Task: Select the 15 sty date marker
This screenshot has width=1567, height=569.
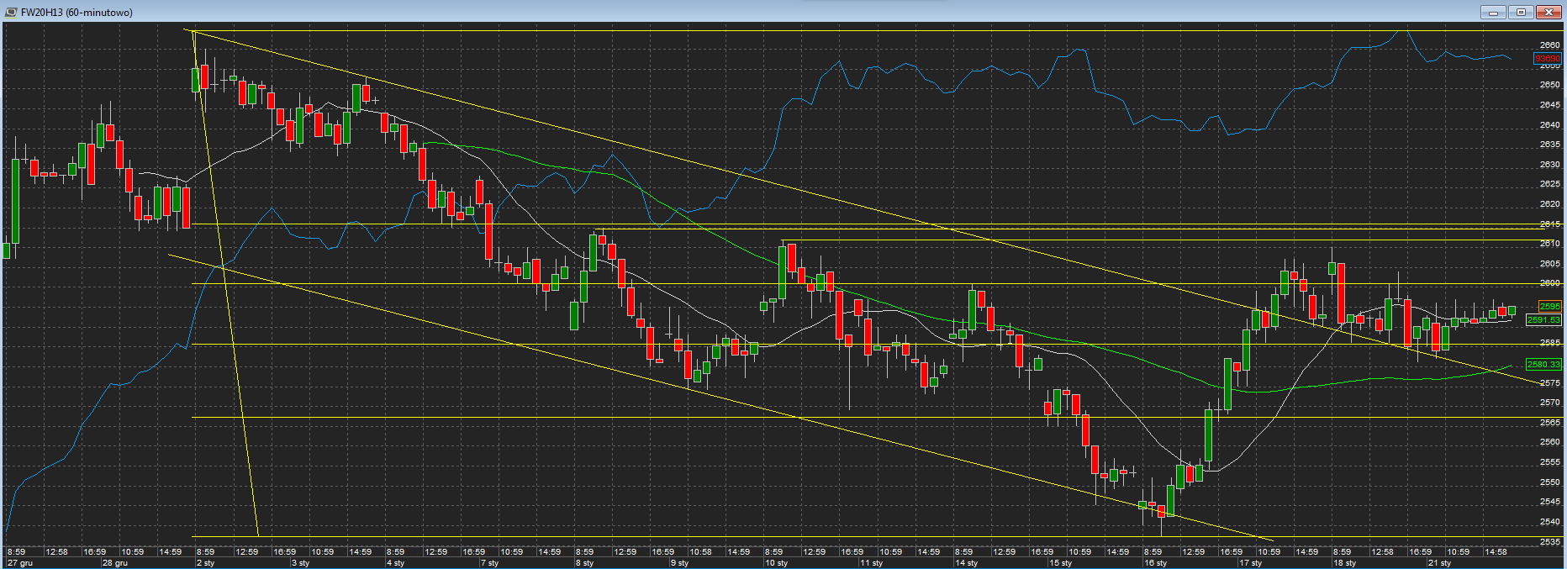Action: tap(1060, 563)
